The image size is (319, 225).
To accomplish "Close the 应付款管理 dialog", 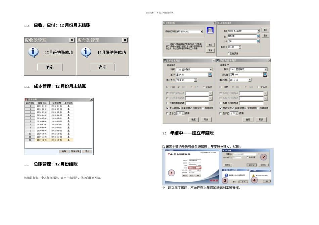I will click(x=125, y=40).
